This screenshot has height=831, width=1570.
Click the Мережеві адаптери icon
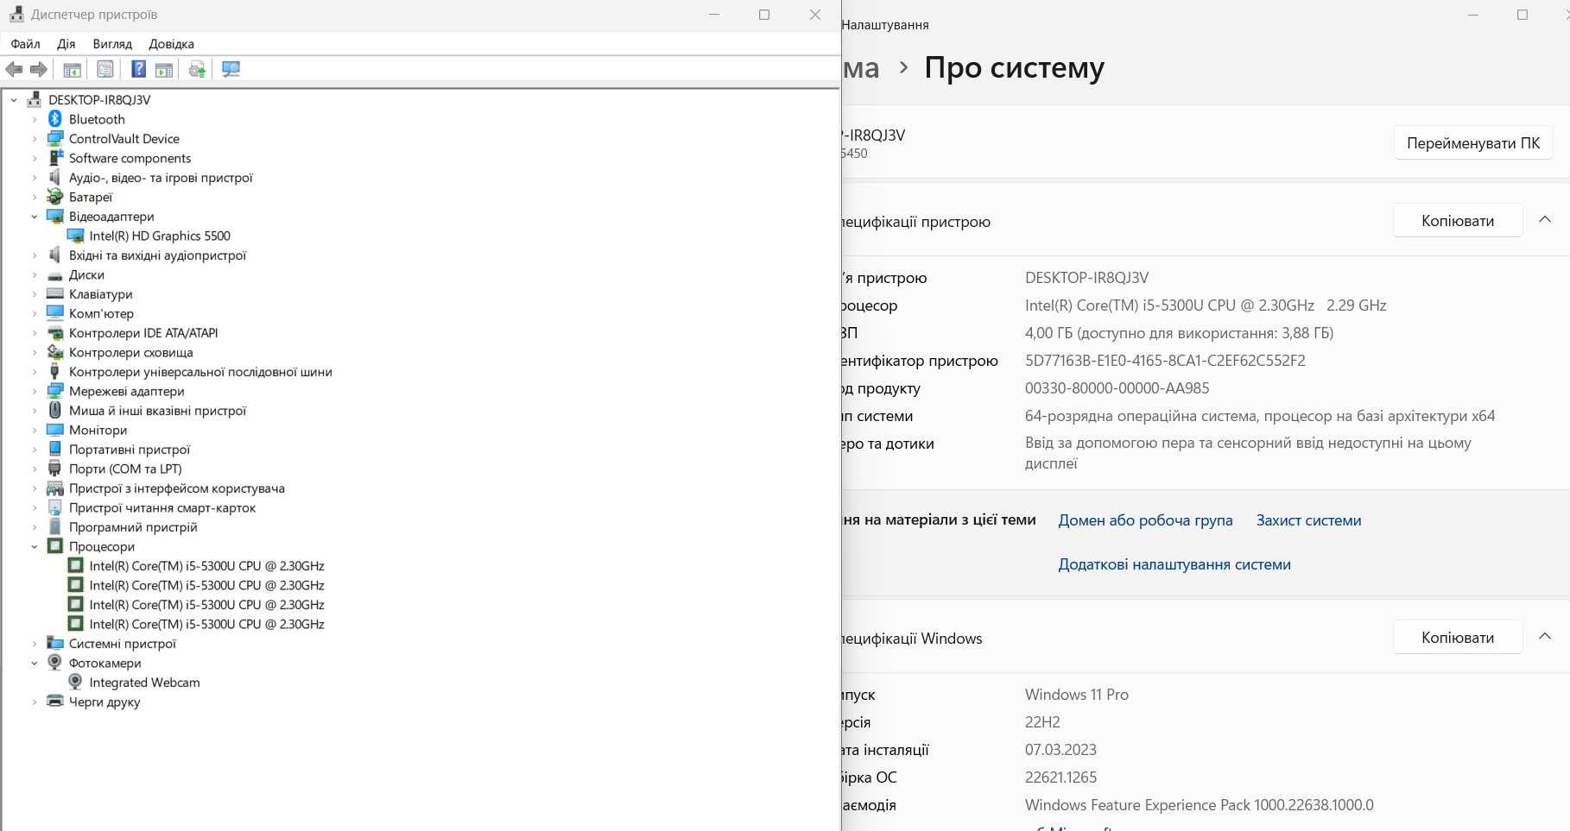(x=55, y=391)
